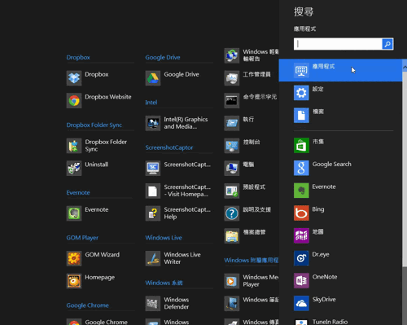Open File Explorer (檔案總管)
The width and height of the screenshot is (407, 325).
[245, 235]
